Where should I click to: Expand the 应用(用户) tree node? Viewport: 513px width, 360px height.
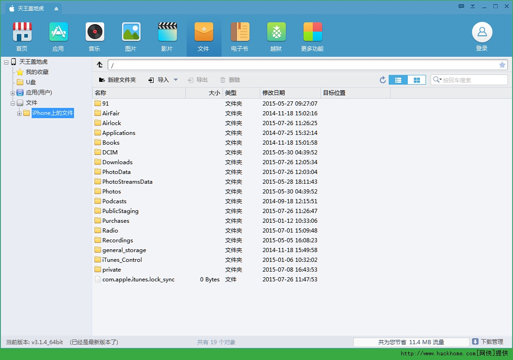tap(13, 93)
